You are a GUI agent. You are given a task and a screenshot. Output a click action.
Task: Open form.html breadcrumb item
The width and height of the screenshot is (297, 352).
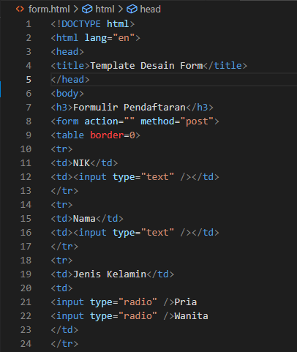[x=49, y=10]
